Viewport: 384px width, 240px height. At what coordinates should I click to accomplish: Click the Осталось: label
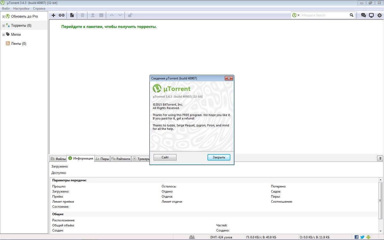tap(169, 186)
